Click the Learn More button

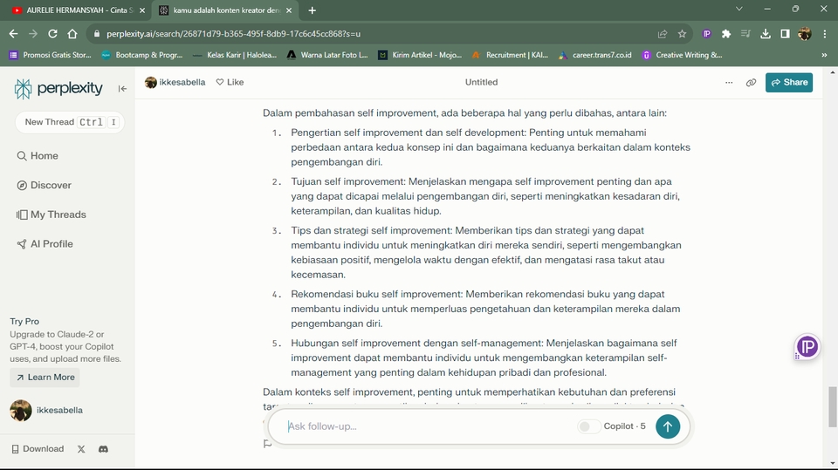[45, 377]
